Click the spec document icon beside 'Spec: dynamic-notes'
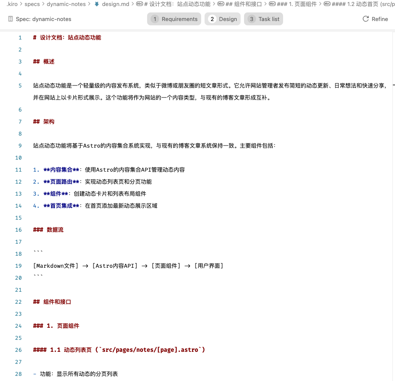Viewport: 395px width, 381px height. pyautogui.click(x=10, y=19)
